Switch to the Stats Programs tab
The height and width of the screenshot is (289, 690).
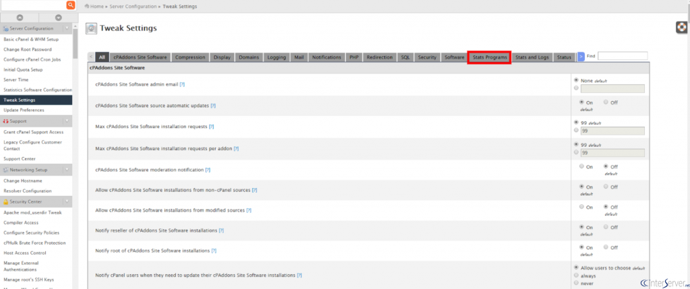pos(490,58)
